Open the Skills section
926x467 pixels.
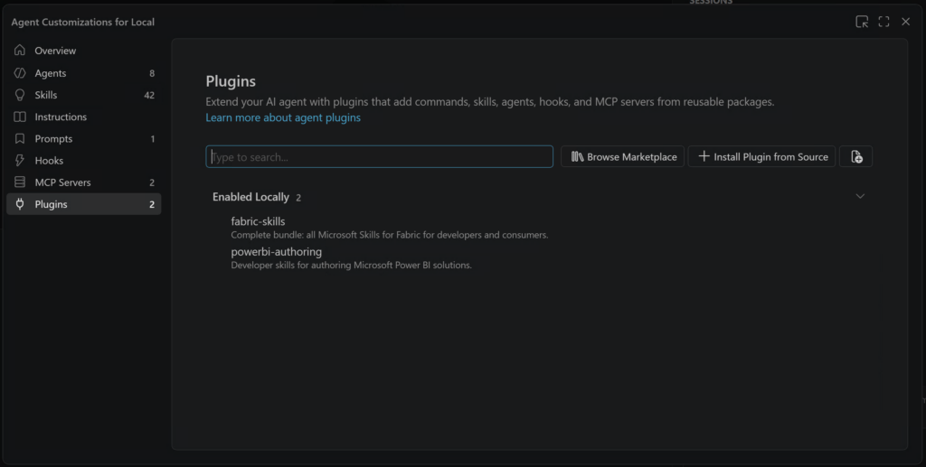(84, 95)
